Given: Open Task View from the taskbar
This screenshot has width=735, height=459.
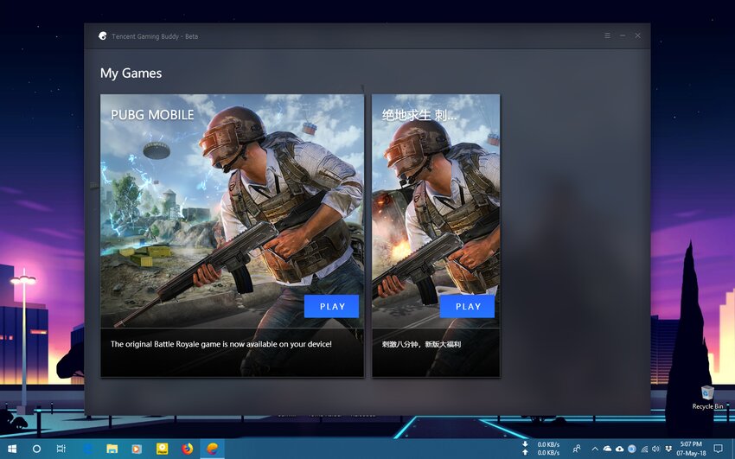Looking at the screenshot, I should click(x=61, y=449).
